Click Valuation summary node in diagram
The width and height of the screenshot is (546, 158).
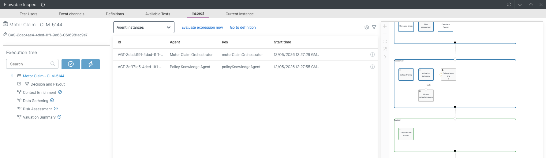coord(426,75)
